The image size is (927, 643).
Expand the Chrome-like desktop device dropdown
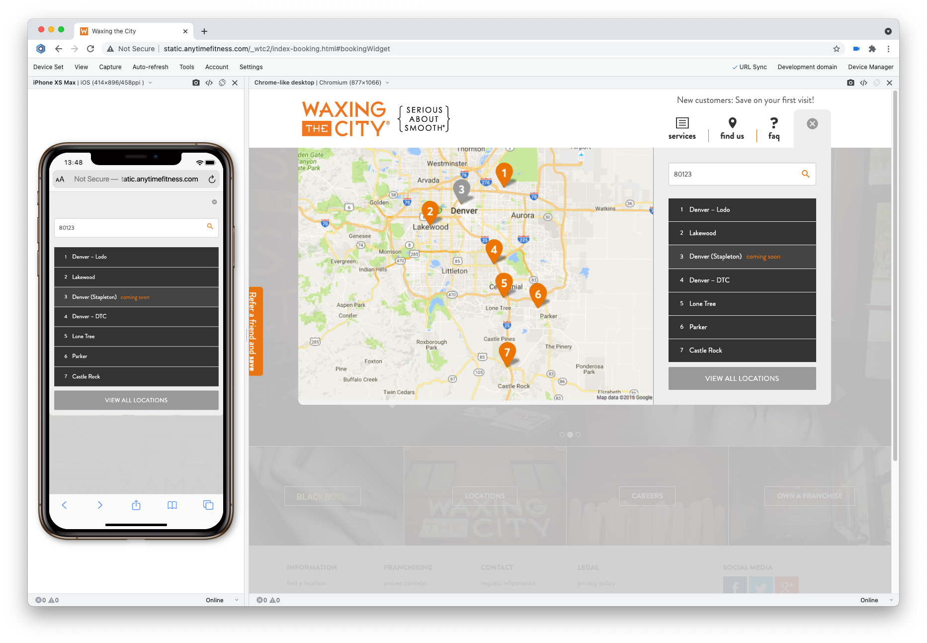[387, 83]
